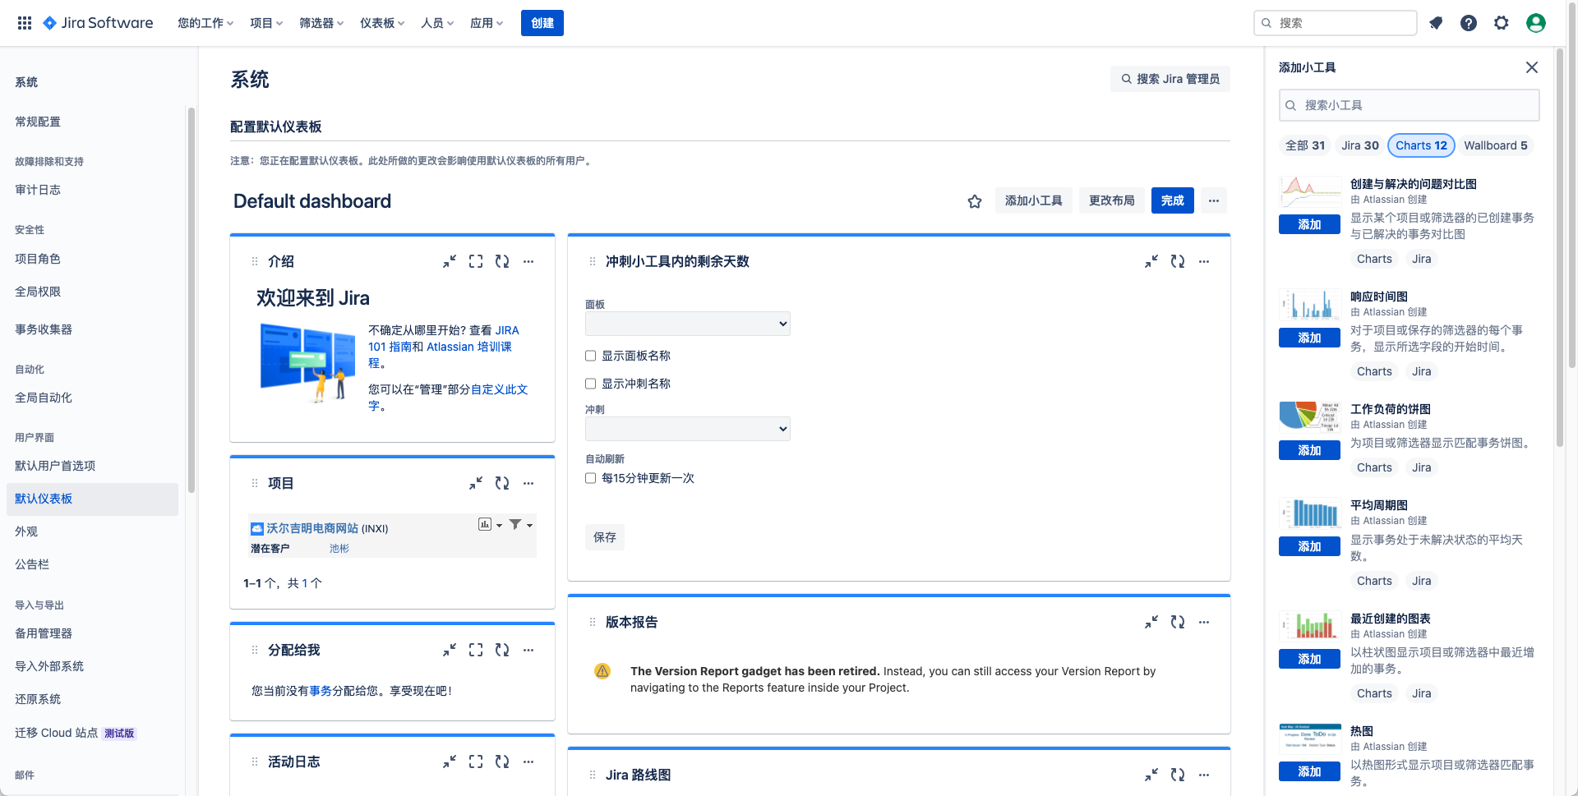Open the 冲刺 dropdown select
1578x796 pixels.
688,429
